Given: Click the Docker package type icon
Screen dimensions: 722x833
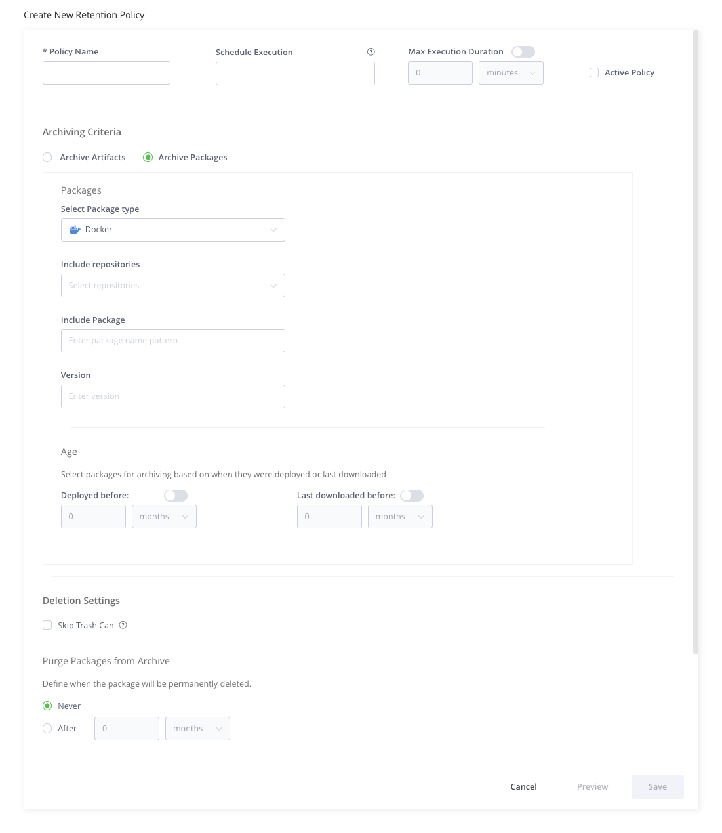Looking at the screenshot, I should point(74,229).
